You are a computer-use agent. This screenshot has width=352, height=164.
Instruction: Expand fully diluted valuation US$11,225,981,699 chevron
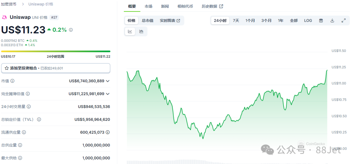(108, 94)
